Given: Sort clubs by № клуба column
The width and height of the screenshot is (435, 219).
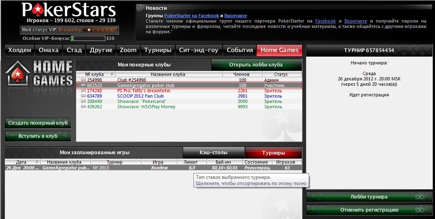Looking at the screenshot, I should 96,74.
